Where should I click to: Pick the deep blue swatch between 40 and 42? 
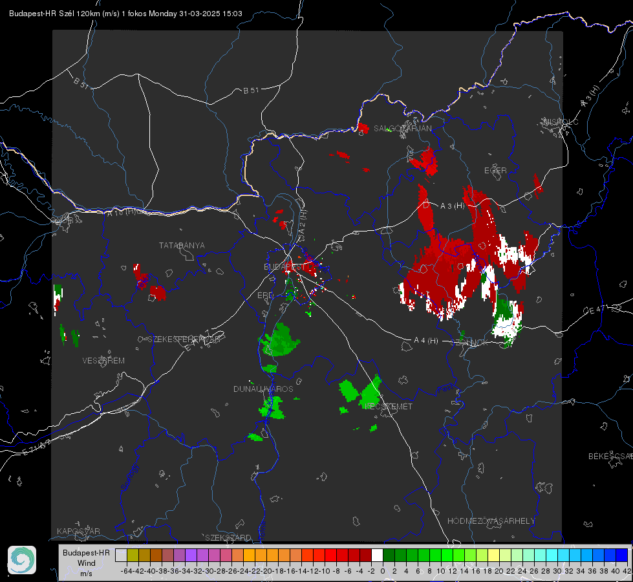click(622, 555)
